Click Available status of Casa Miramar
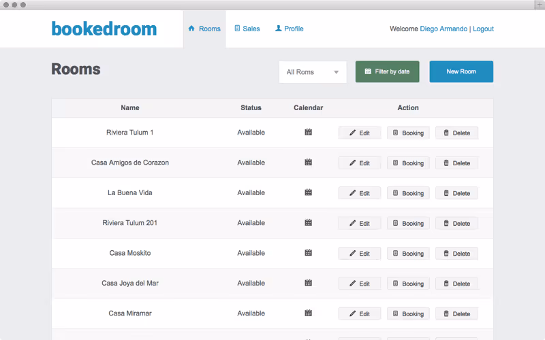The height and width of the screenshot is (340, 545). (251, 313)
